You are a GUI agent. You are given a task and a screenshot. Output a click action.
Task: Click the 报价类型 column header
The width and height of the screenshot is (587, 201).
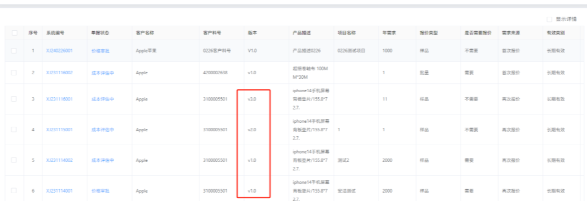point(428,33)
